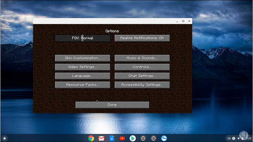Click the launcher circle button on the shelf

click(x=5, y=138)
